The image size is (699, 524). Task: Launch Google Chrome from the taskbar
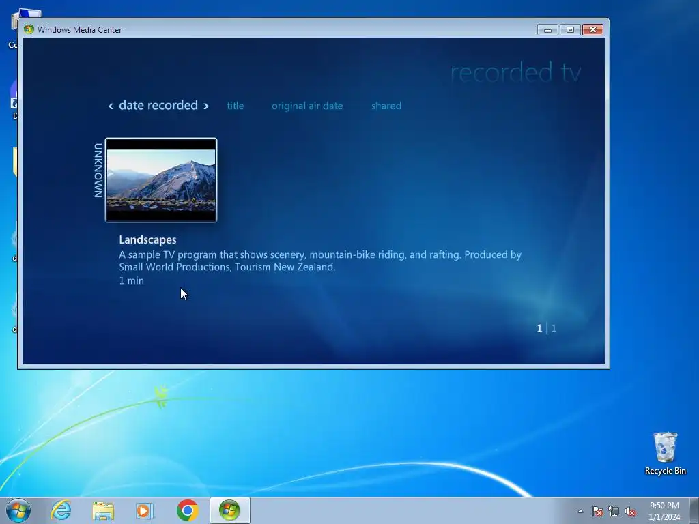pyautogui.click(x=187, y=510)
